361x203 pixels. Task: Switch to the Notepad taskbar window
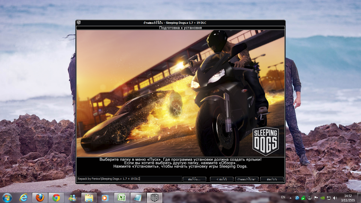point(138,197)
